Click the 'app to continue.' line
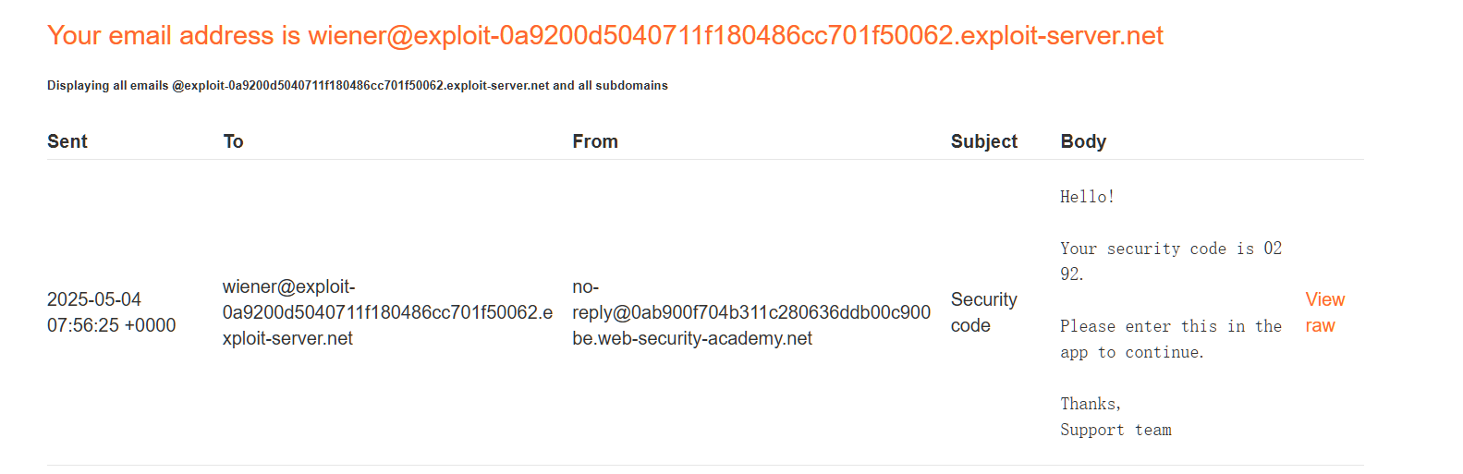This screenshot has height=474, width=1463. (1131, 352)
